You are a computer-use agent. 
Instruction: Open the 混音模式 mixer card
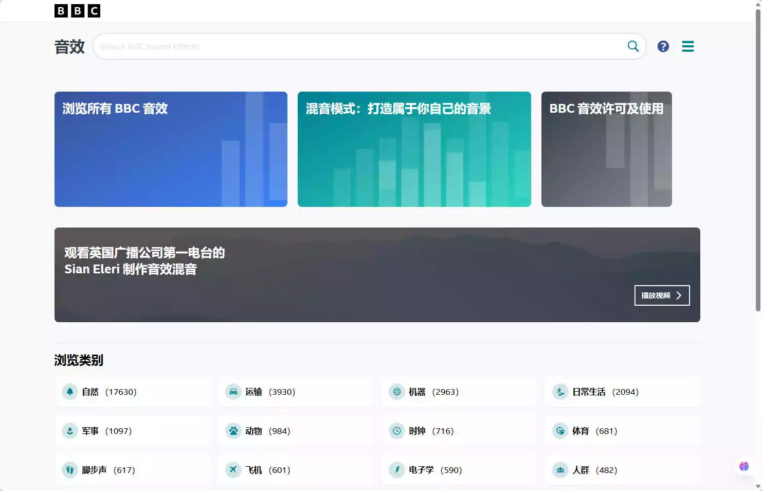(x=414, y=149)
